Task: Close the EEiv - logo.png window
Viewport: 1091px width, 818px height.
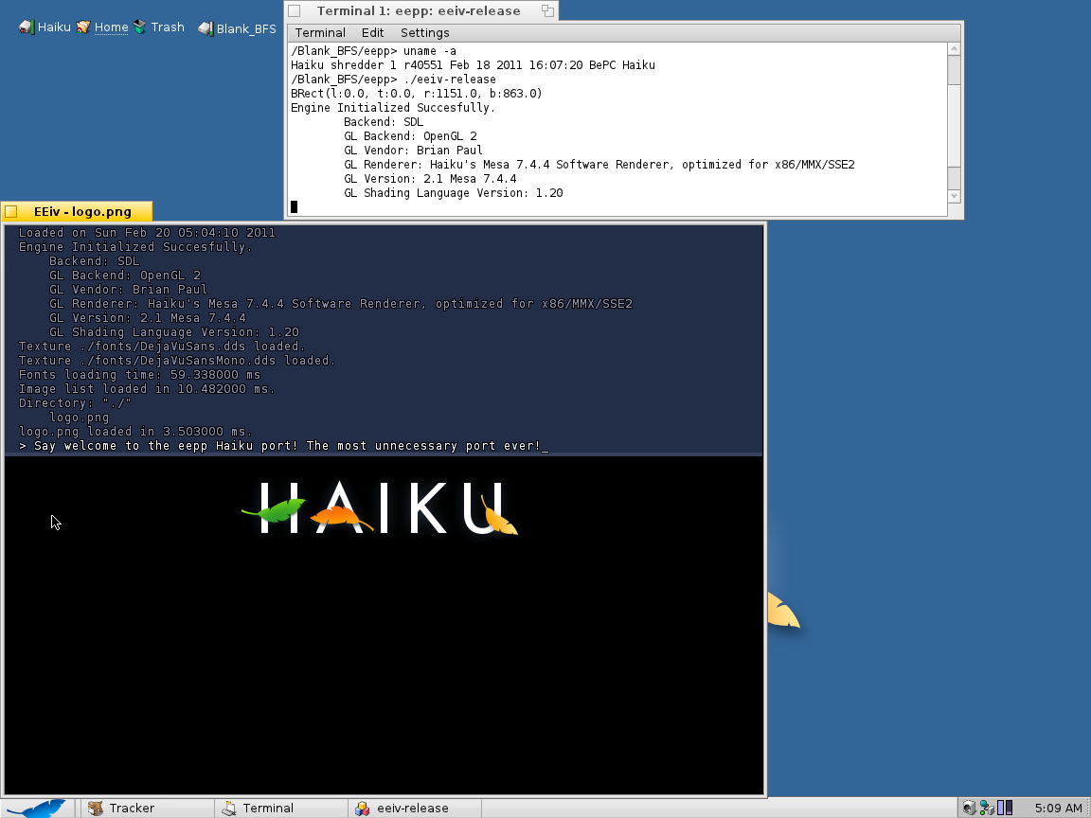Action: pyautogui.click(x=10, y=211)
